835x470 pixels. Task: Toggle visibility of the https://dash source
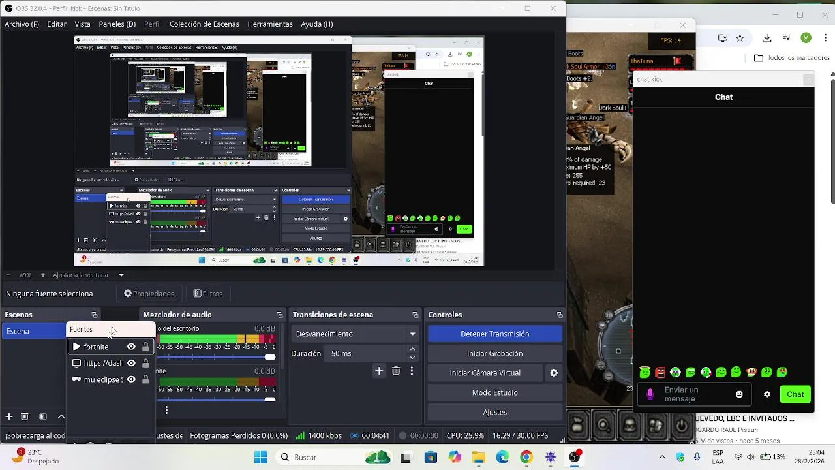coord(131,363)
